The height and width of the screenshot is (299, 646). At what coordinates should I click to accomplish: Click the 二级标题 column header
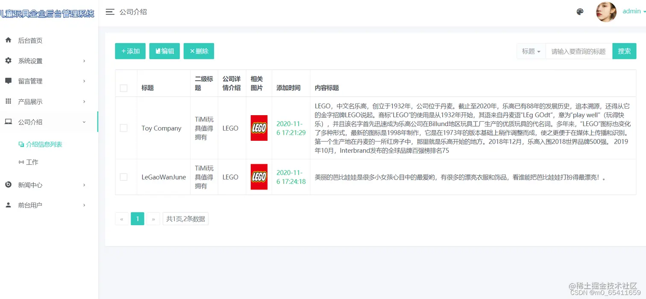tap(204, 83)
